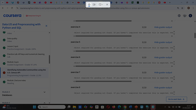Switch snipping tool to video record mode
This screenshot has height=110, width=196.
94,5
